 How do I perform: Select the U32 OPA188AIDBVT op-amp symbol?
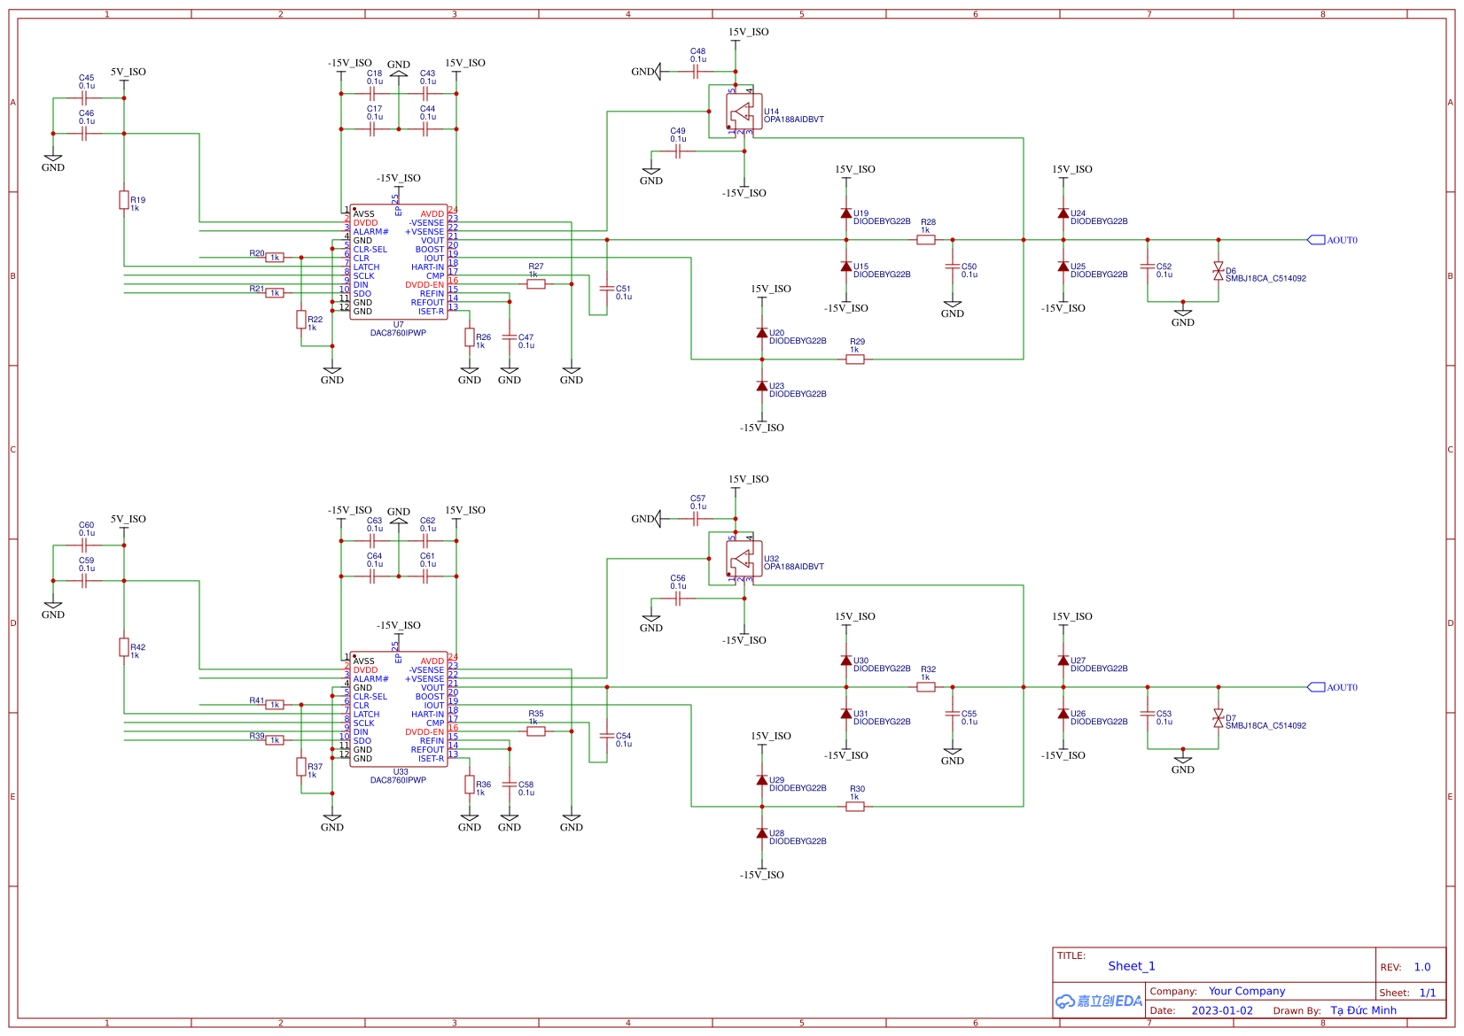point(744,557)
